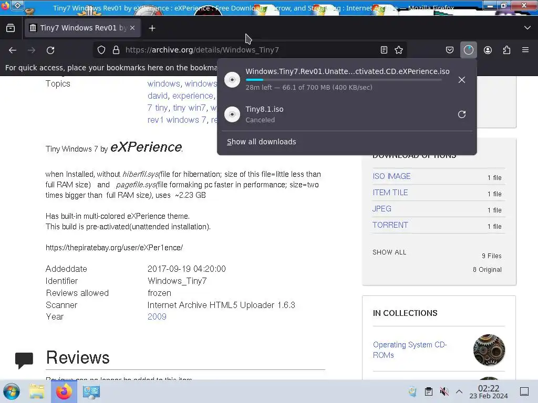Retry the Tiny8.1.iso download

[x=462, y=114]
